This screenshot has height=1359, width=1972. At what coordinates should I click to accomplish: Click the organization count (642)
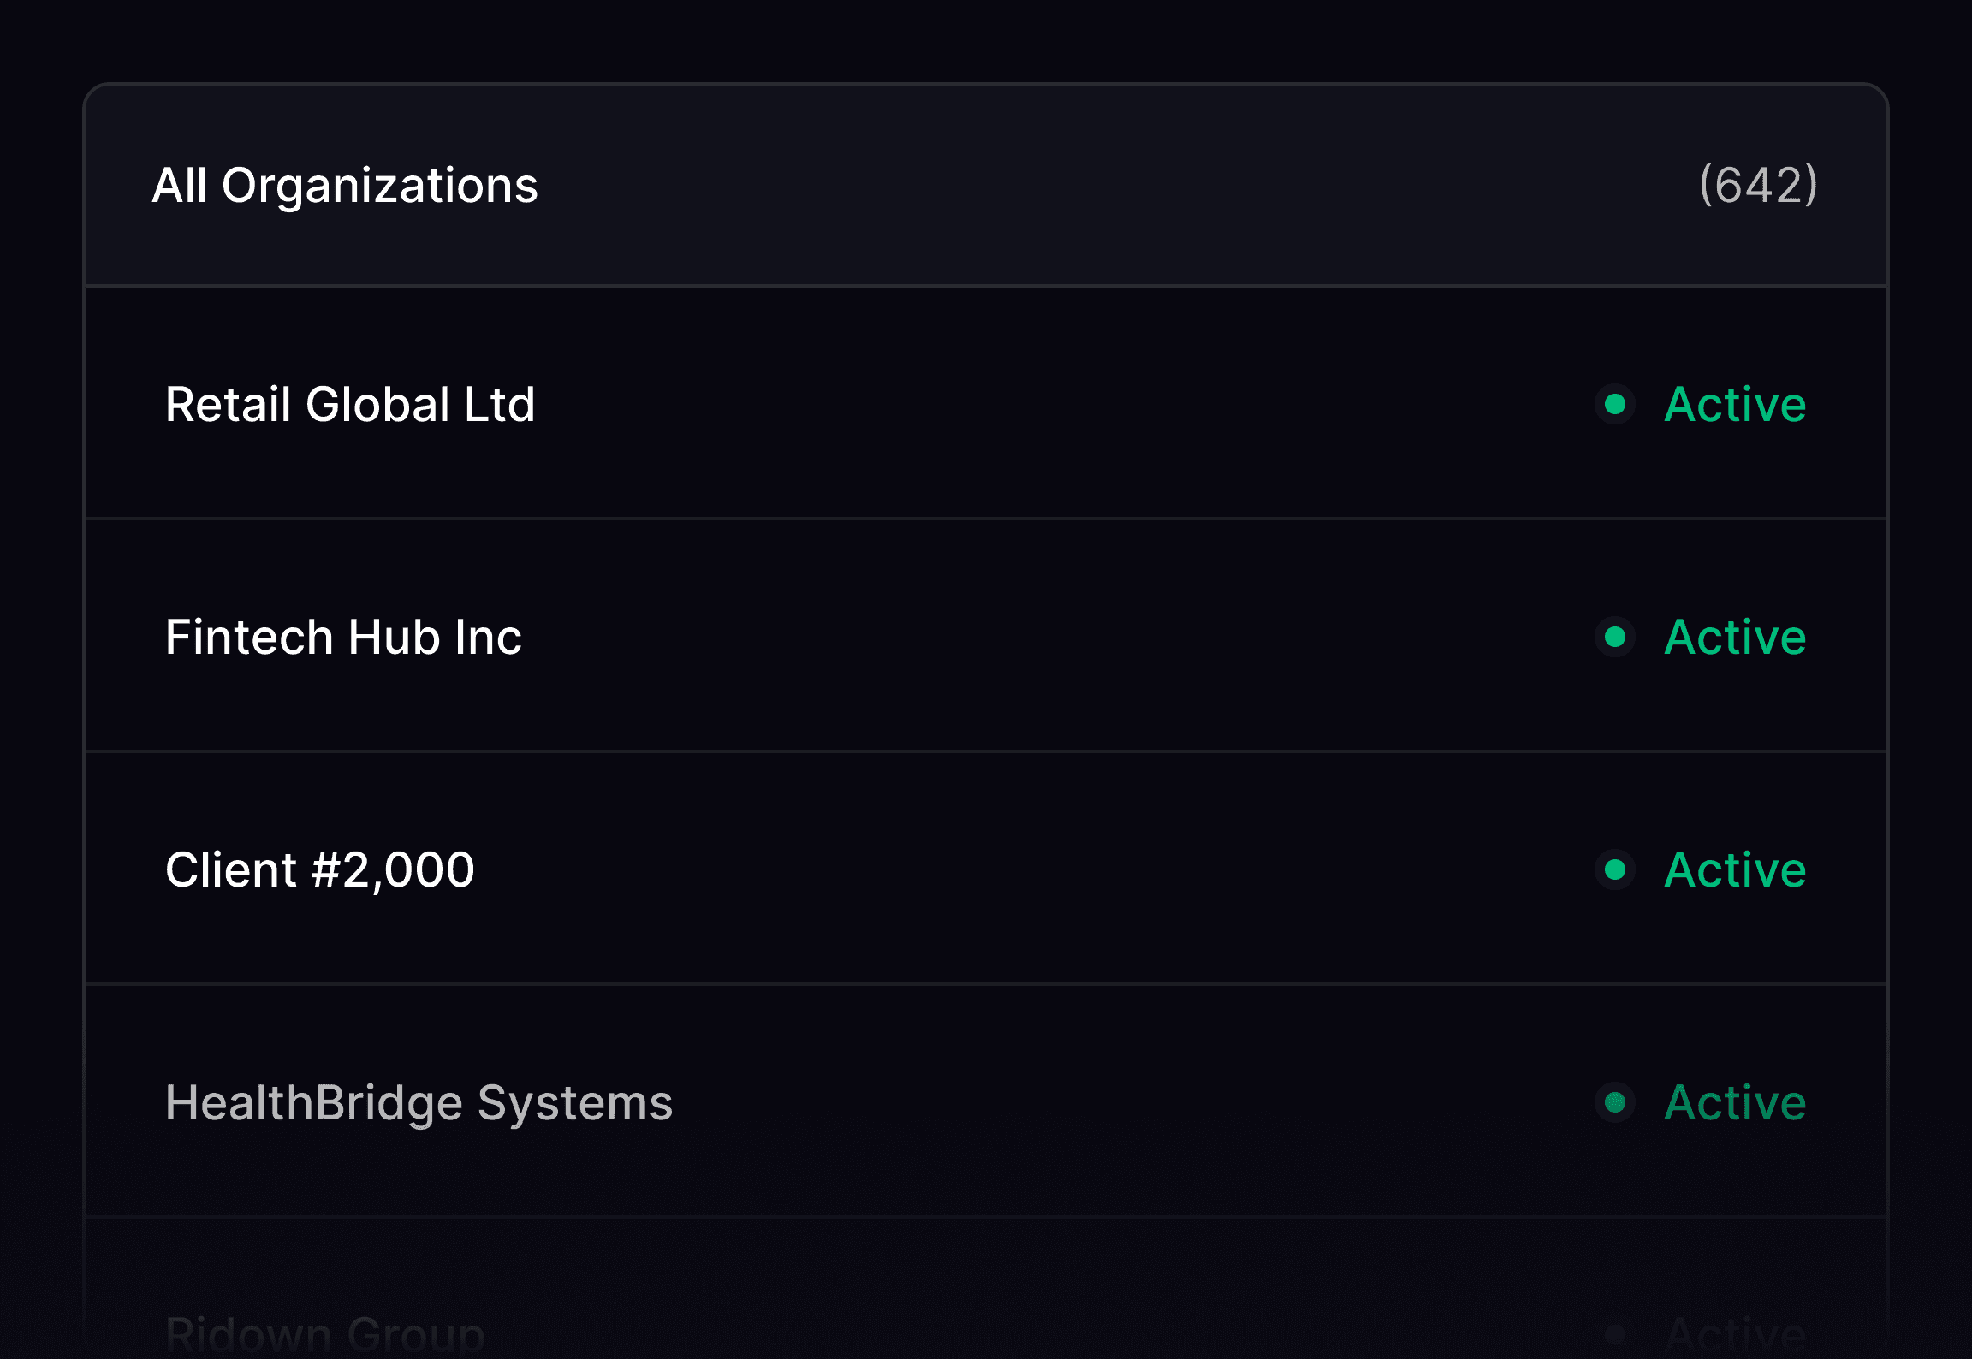[x=1758, y=185]
